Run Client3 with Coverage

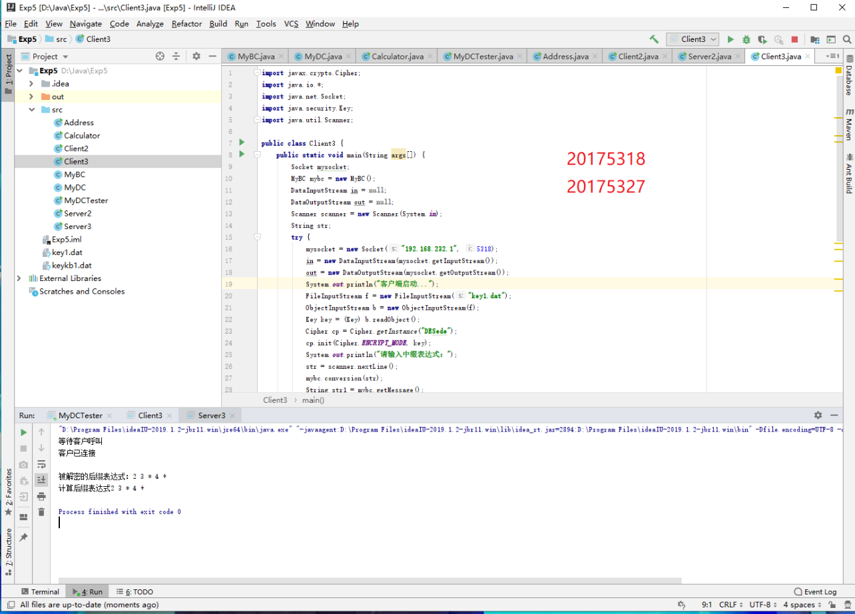pyautogui.click(x=762, y=39)
